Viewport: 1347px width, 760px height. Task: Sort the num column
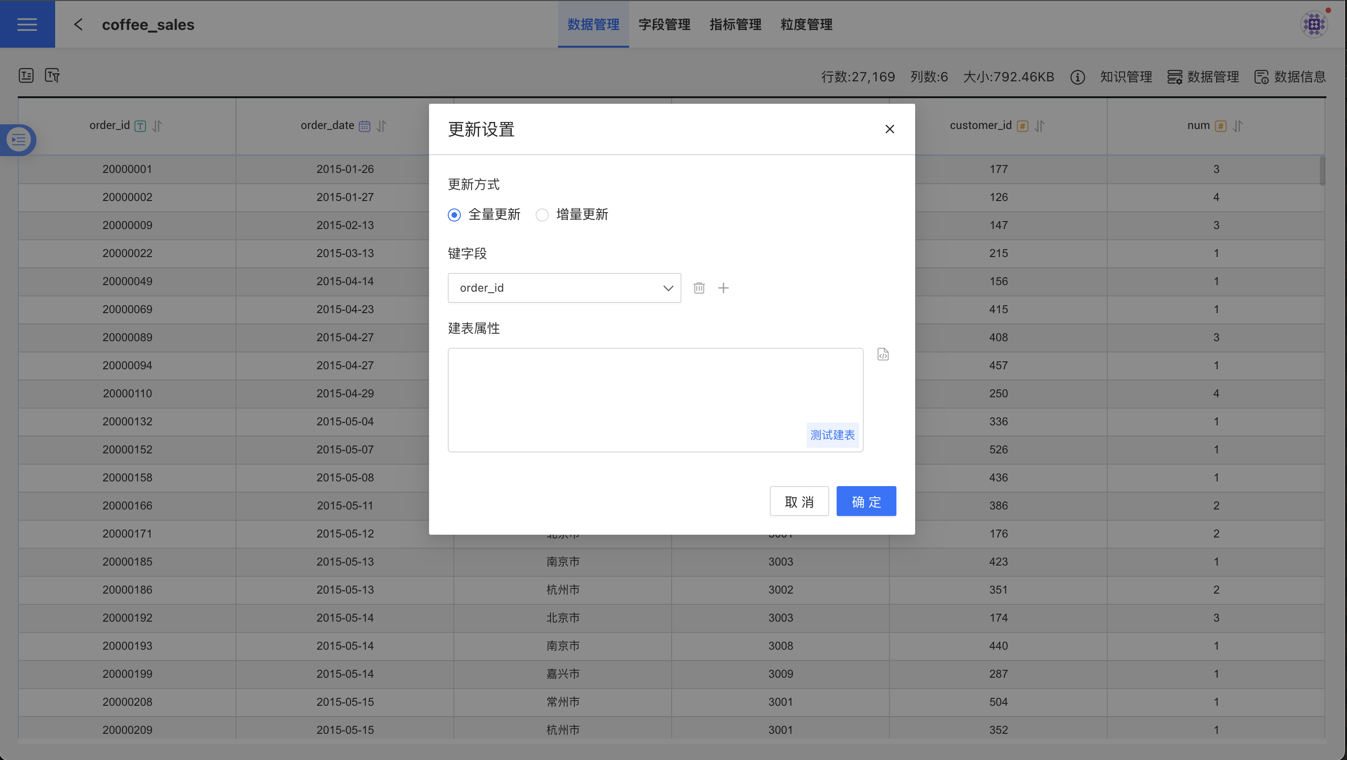[1237, 126]
